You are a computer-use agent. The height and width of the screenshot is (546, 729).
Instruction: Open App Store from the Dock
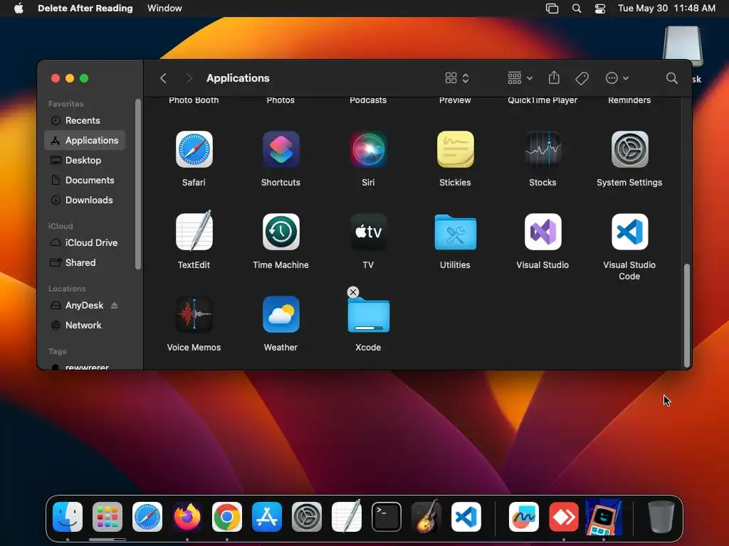(x=267, y=516)
